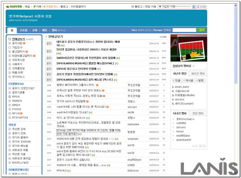
Task: Click the board icon beside 공지사항
Action: 10,43
